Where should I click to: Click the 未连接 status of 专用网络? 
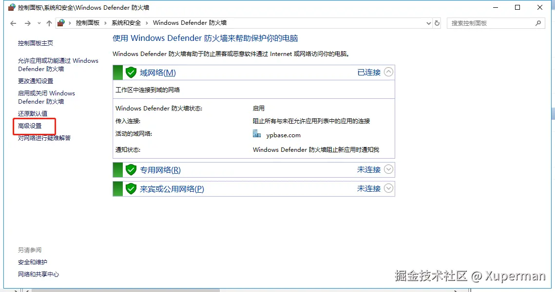pyautogui.click(x=369, y=170)
